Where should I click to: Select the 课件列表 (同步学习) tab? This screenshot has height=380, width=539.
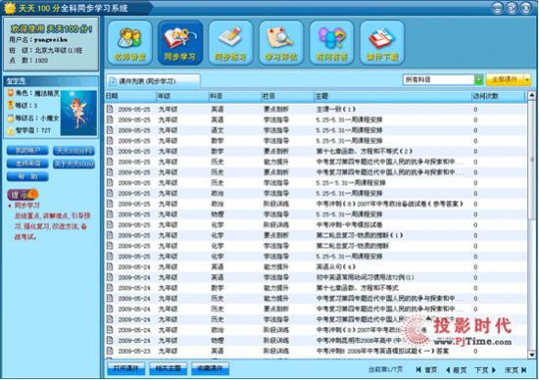(x=153, y=81)
